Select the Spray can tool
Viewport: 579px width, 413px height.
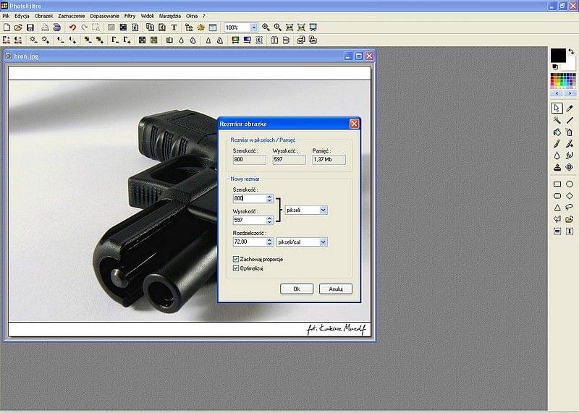pos(570,132)
